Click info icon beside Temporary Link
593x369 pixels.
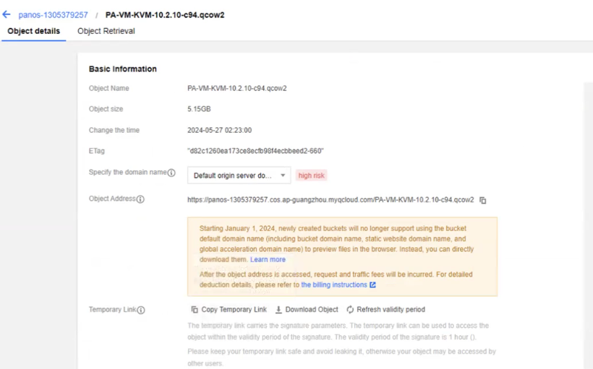pos(141,310)
